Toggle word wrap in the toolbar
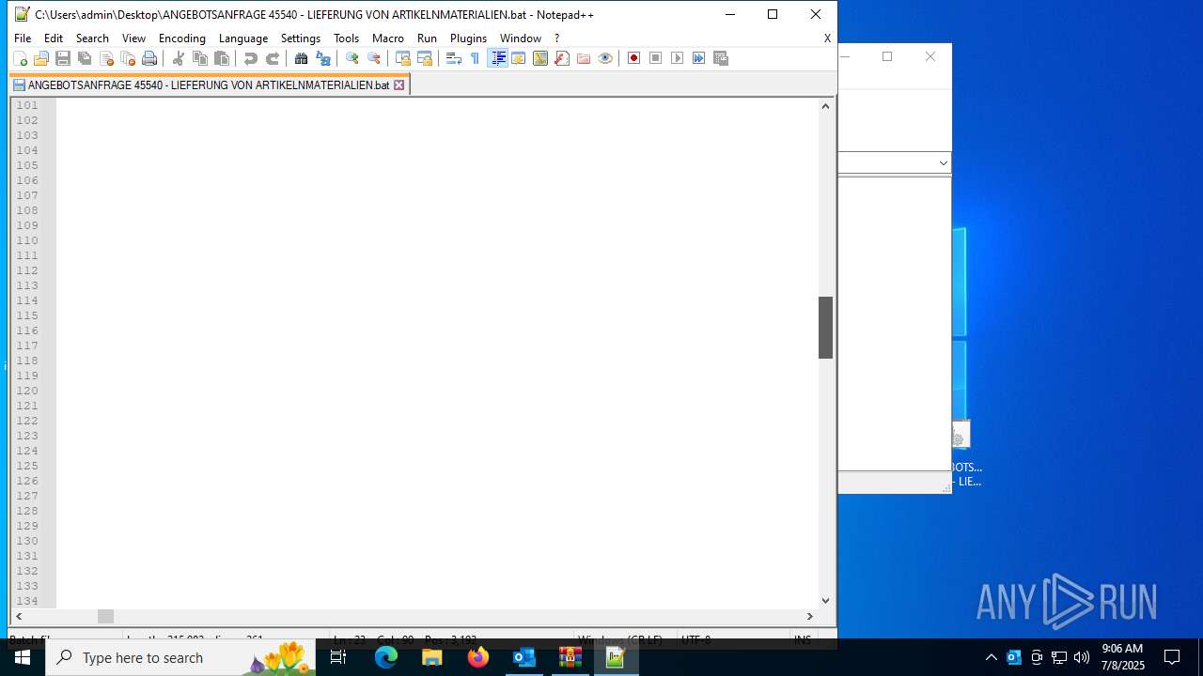Viewport: 1203px width, 676px height. [x=454, y=58]
